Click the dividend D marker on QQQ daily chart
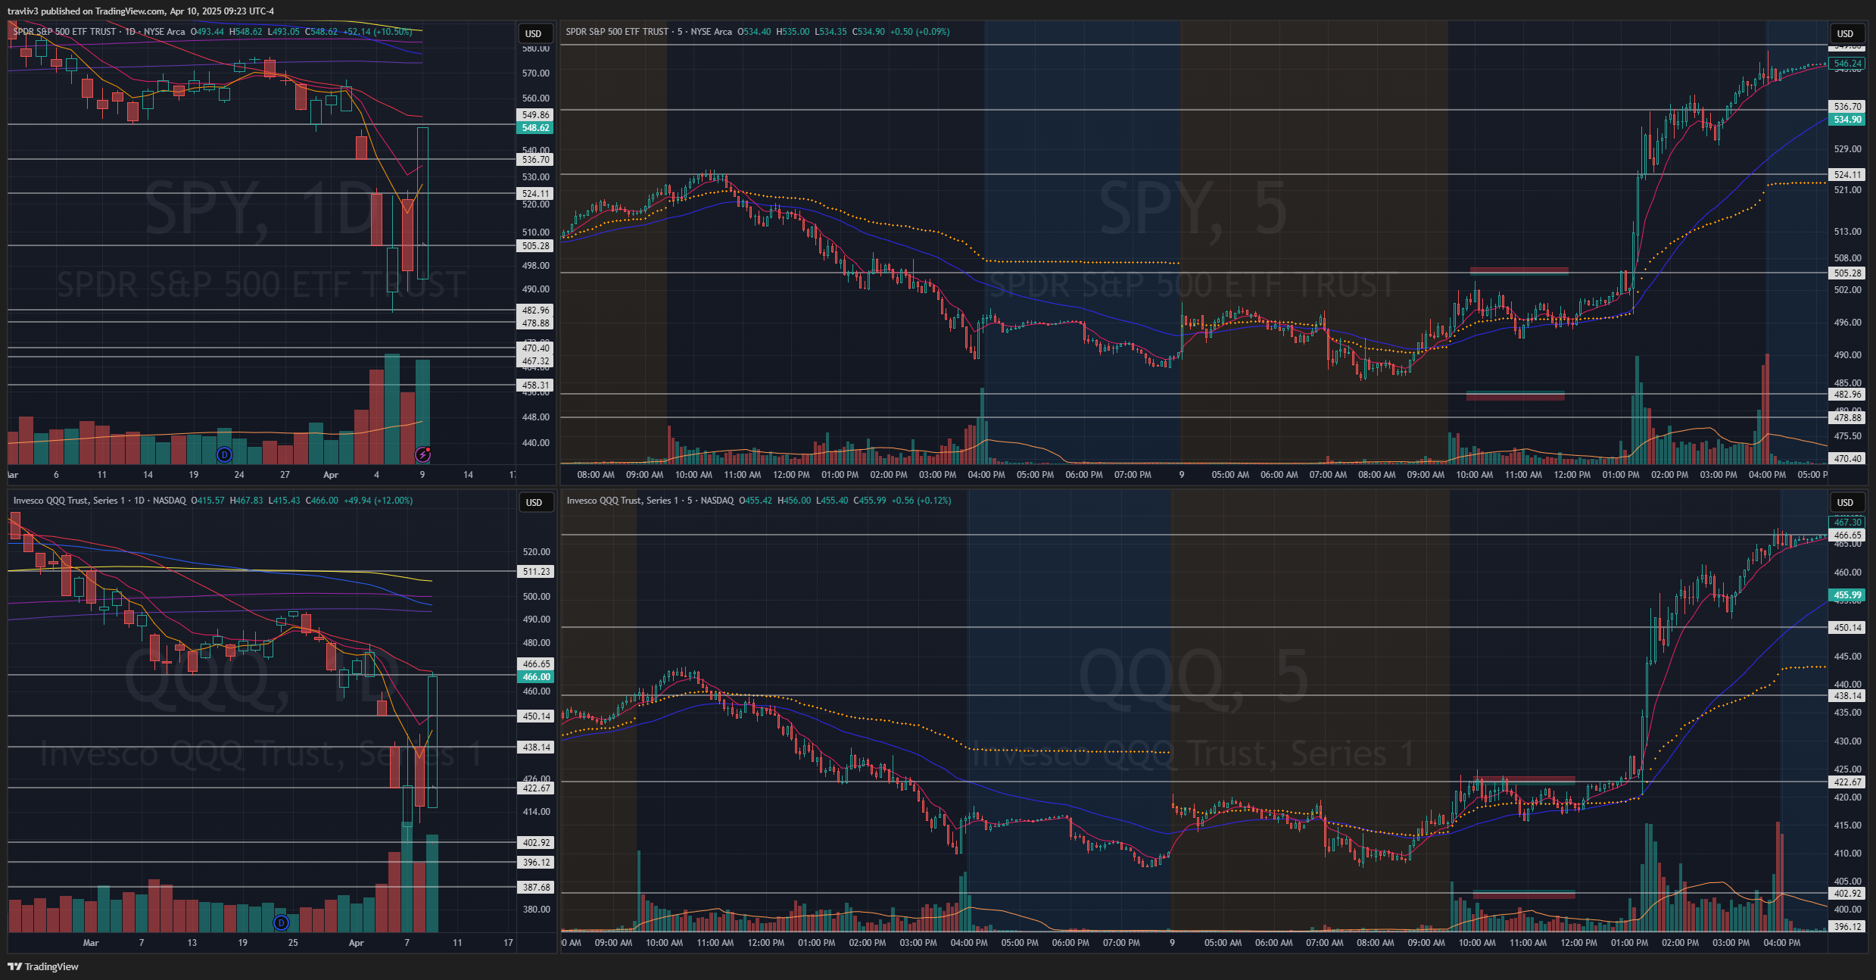This screenshot has height=980, width=1876. (281, 922)
